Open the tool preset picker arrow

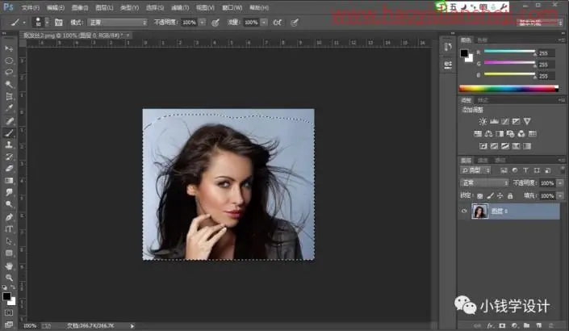tap(24, 23)
